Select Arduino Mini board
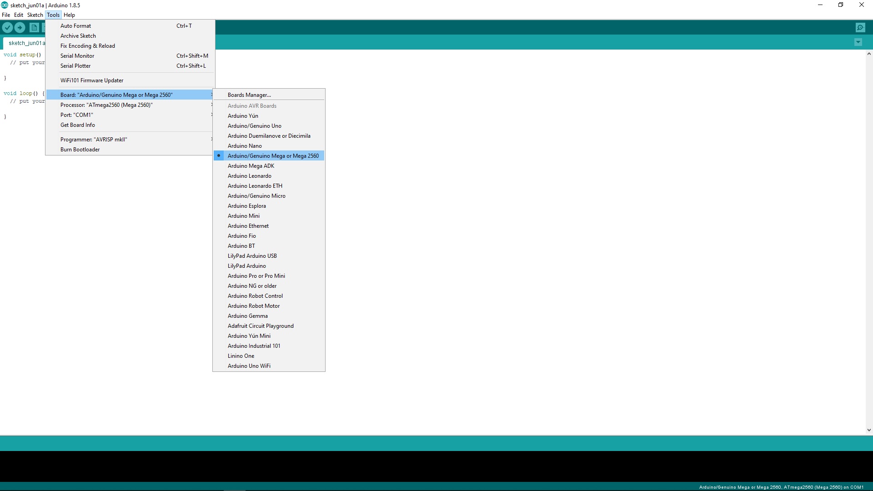Viewport: 873px width, 491px height. coord(269,216)
